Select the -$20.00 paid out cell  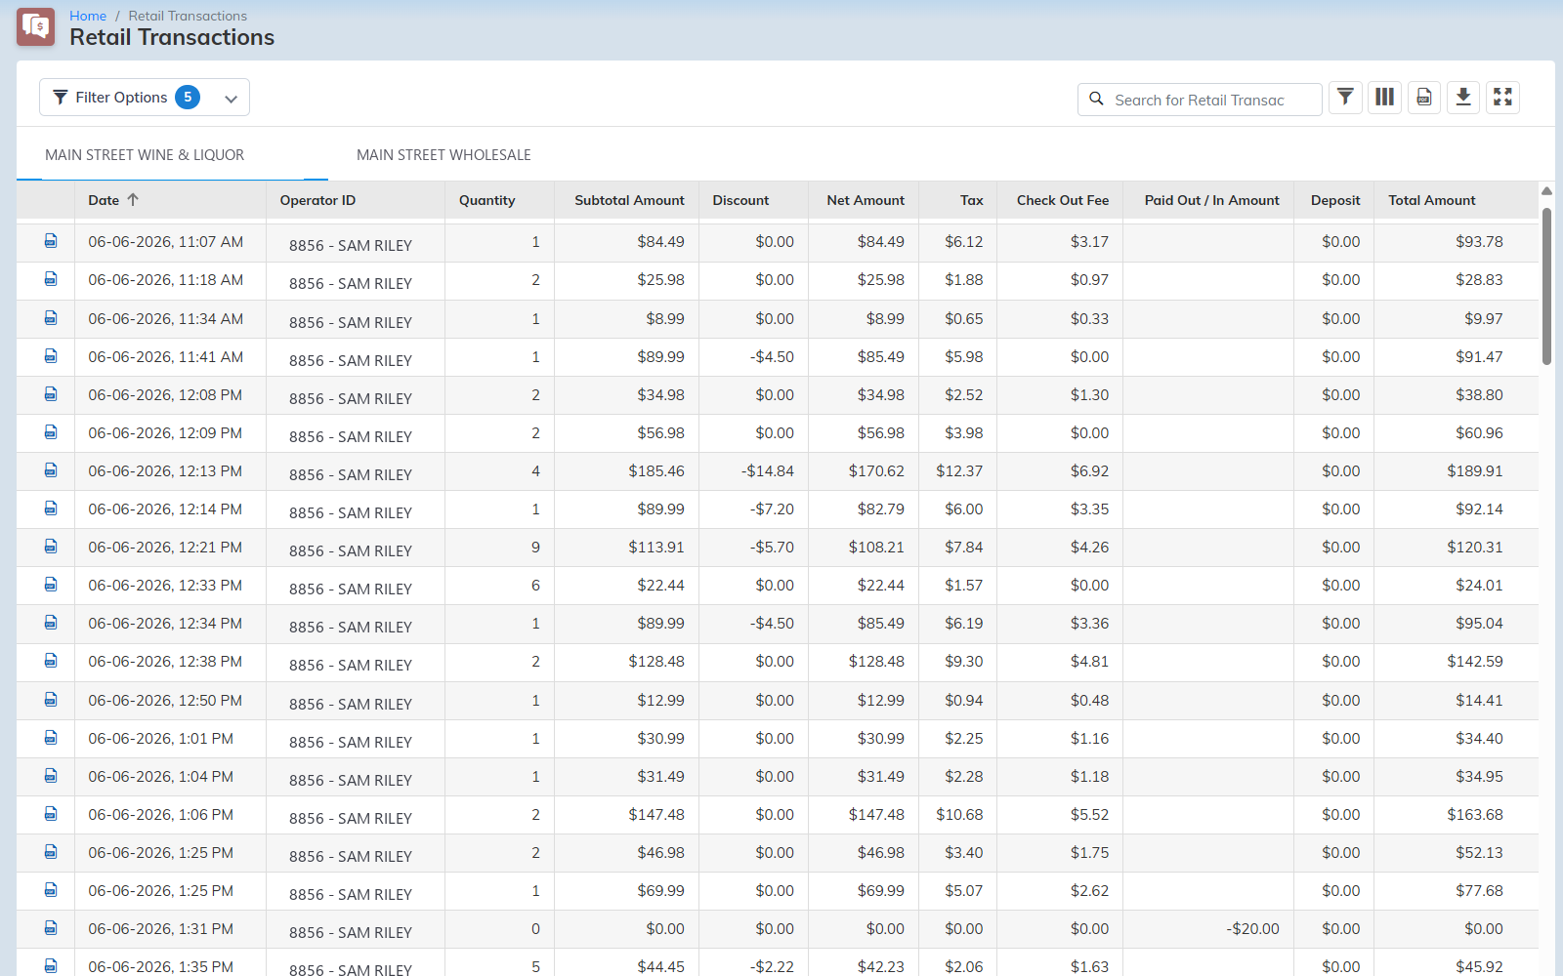click(1208, 928)
